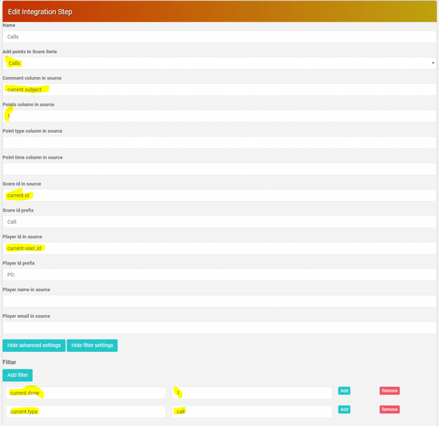Click the Player email in source field

[x=219, y=328]
